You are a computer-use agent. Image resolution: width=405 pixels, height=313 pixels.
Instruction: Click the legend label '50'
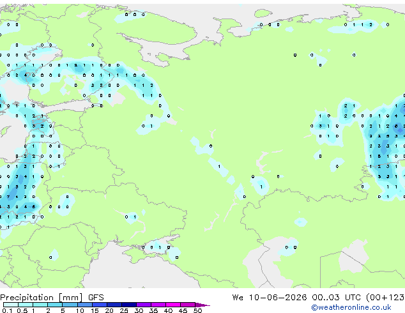click(197, 310)
